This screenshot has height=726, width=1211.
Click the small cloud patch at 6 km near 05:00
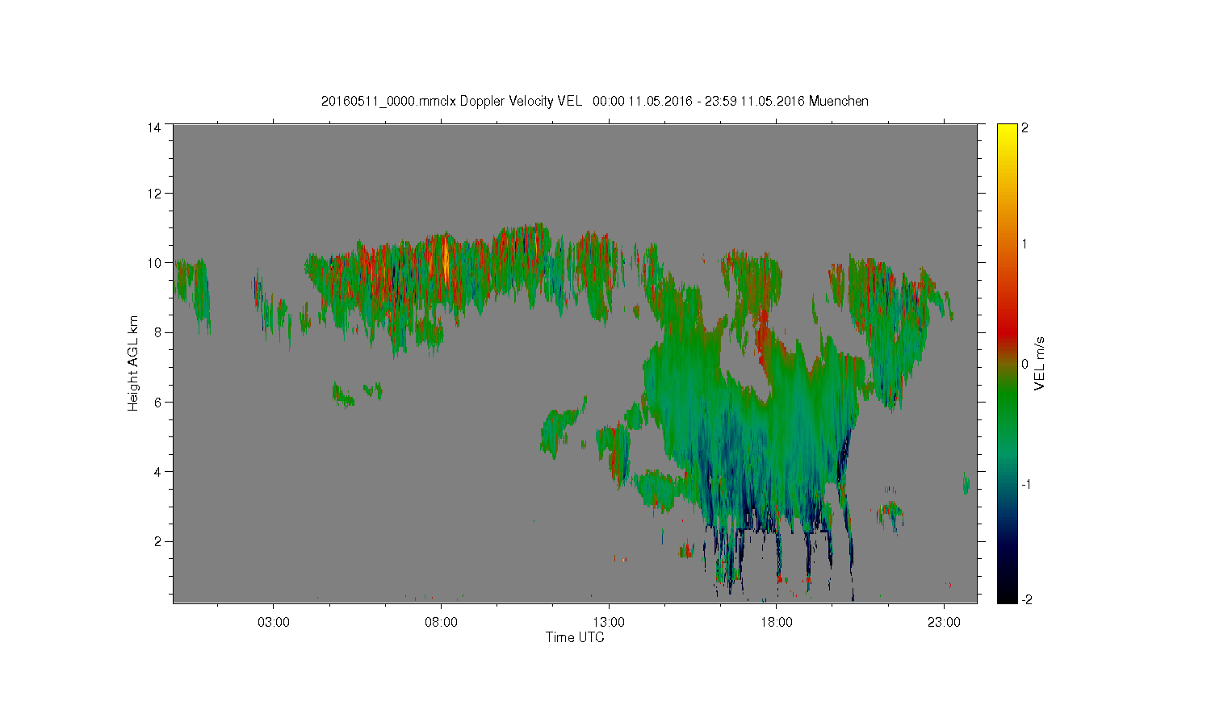(x=344, y=395)
